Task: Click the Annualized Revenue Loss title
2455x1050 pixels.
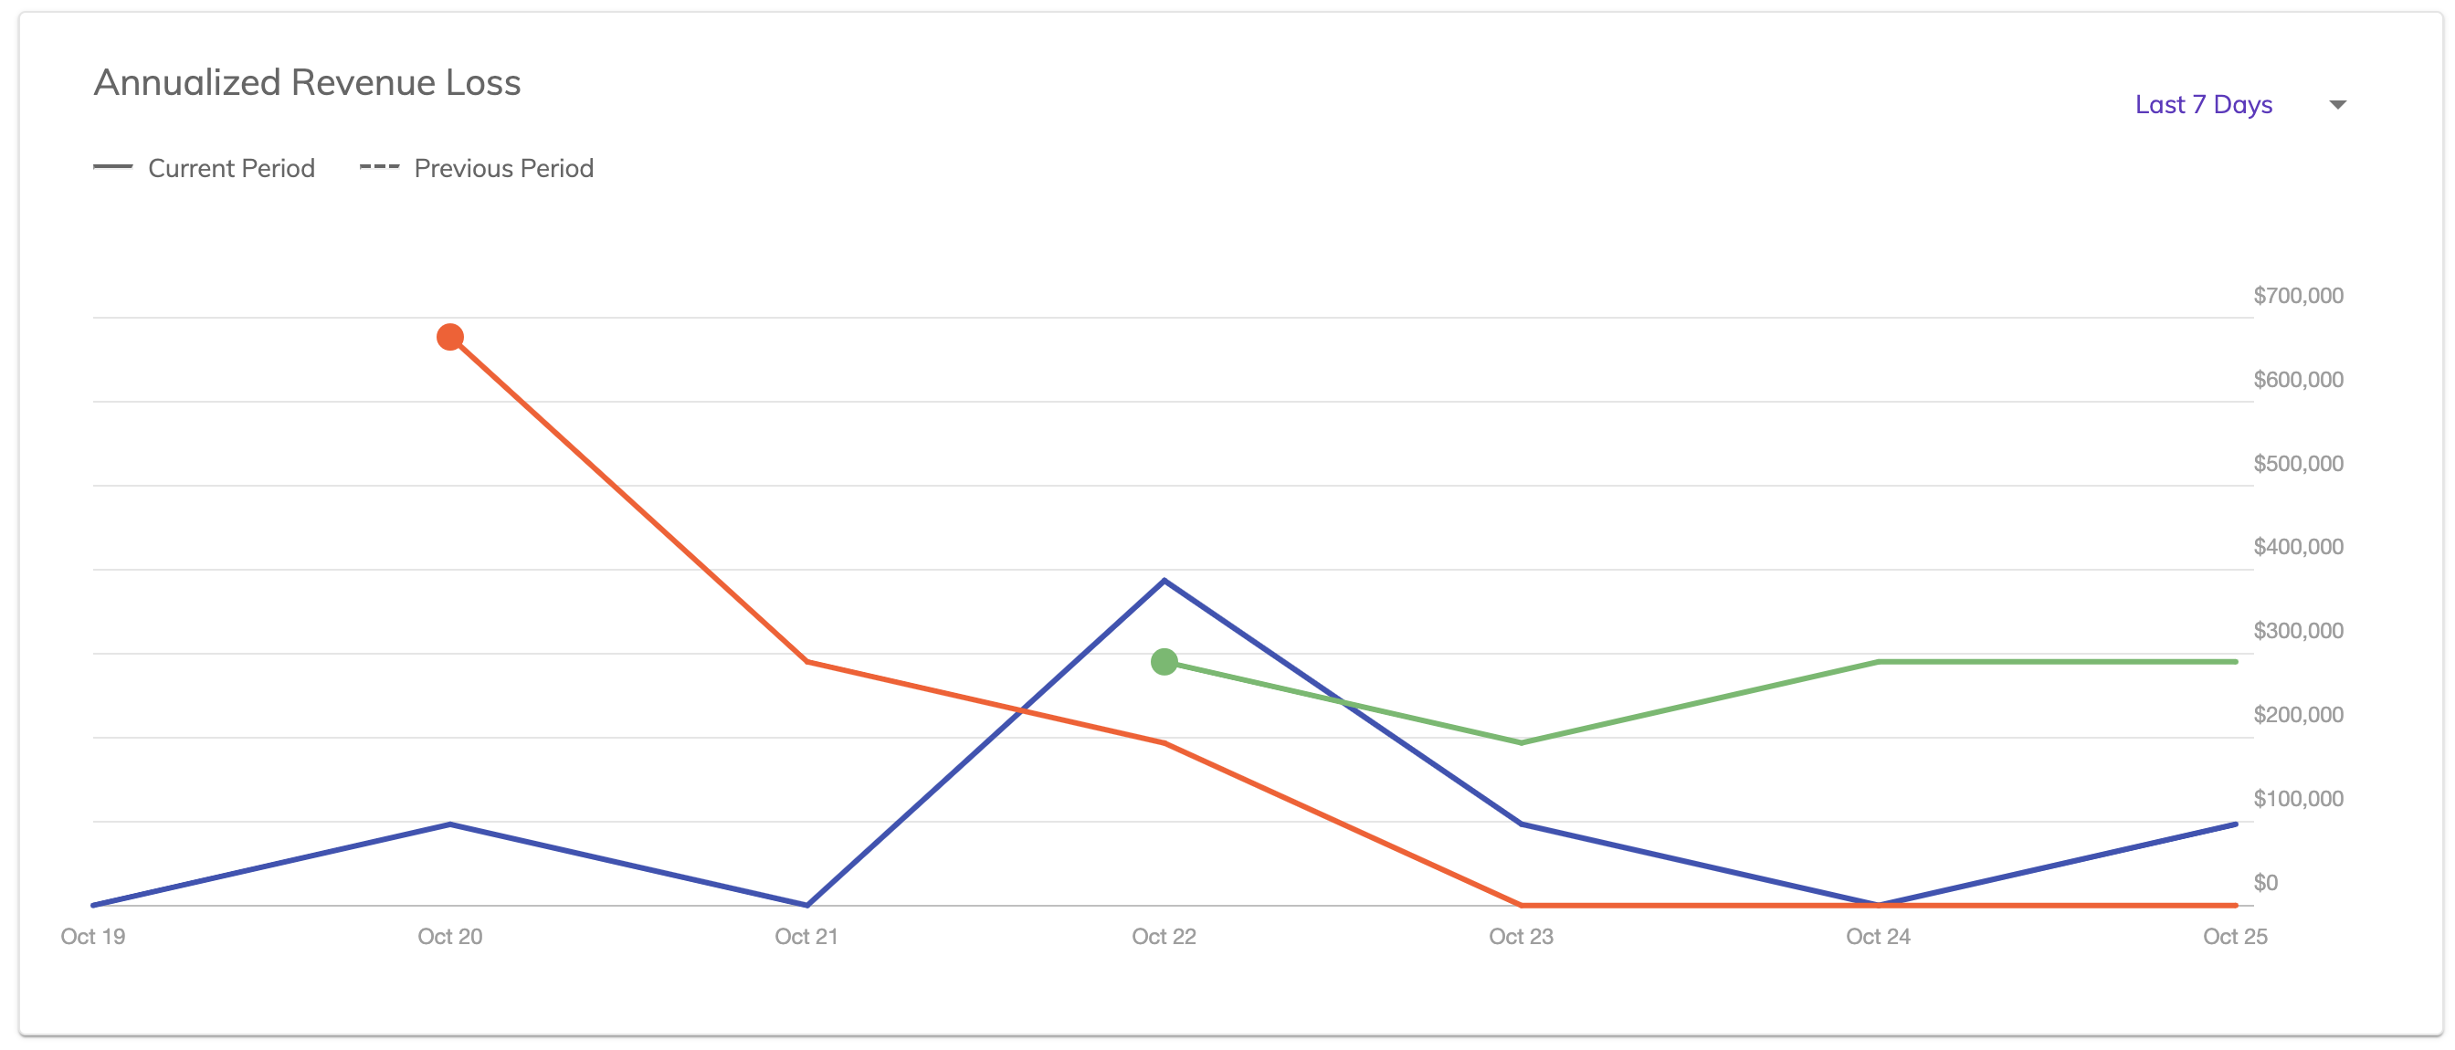Action: coord(307,83)
